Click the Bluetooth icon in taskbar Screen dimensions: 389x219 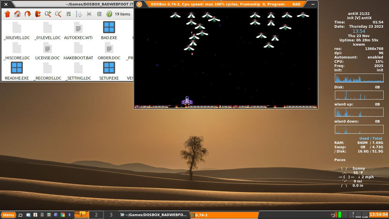[x=69, y=215]
